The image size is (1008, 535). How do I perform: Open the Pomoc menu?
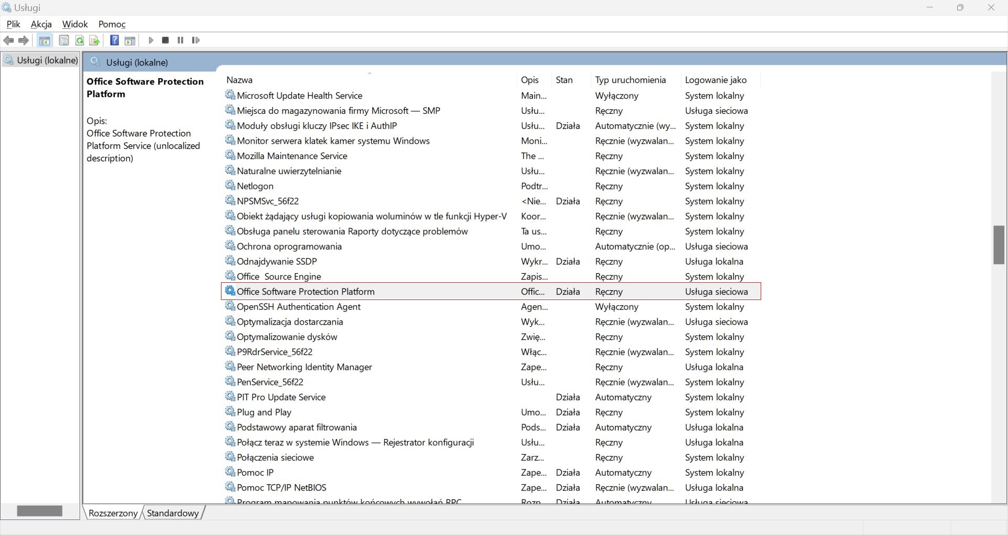[112, 24]
